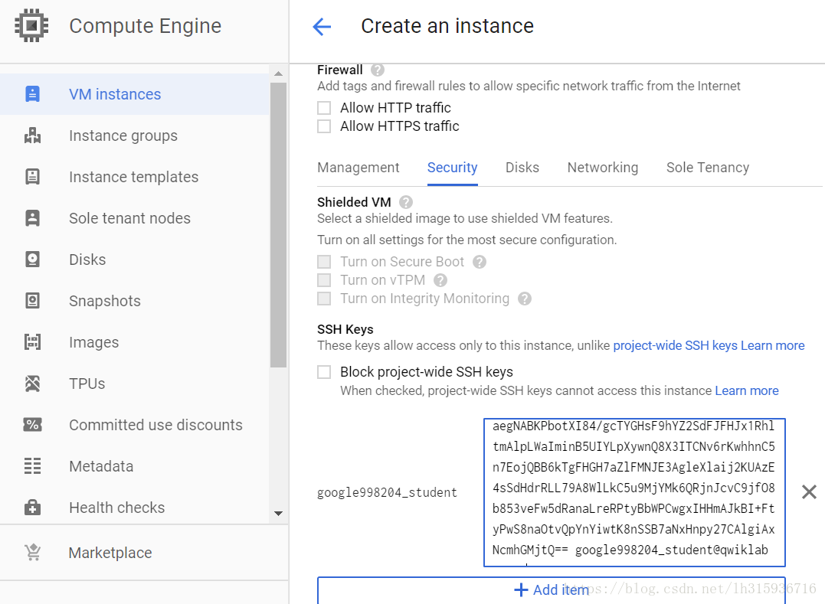
Task: Click the Disks sidebar icon
Action: (33, 260)
